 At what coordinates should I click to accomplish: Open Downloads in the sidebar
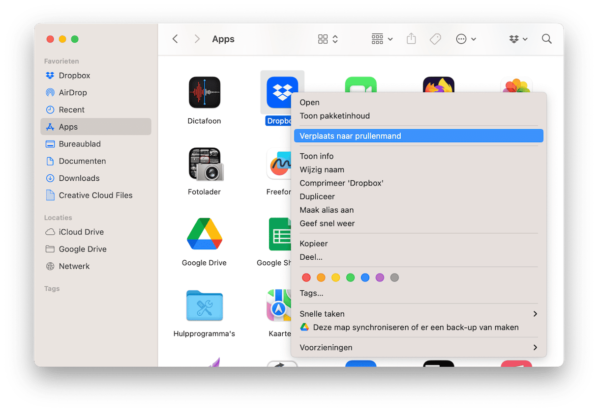pos(96,178)
